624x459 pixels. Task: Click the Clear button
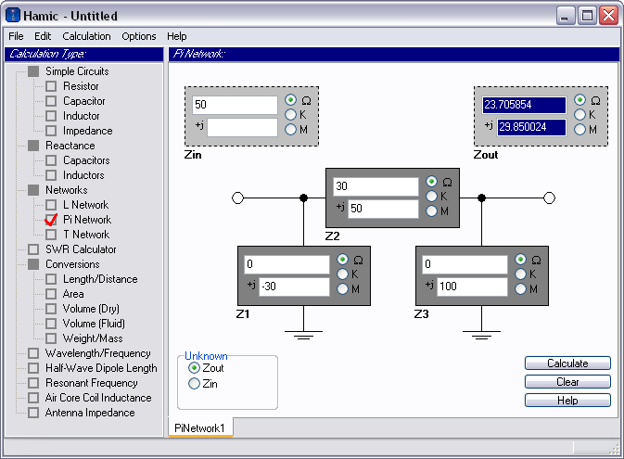coord(567,382)
